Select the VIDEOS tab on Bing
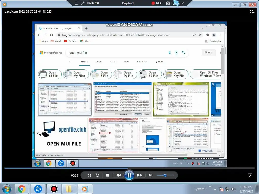The height and width of the screenshot is (194, 259). pyautogui.click(x=99, y=62)
